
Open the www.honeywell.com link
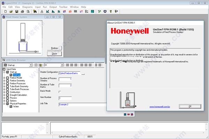160,107
